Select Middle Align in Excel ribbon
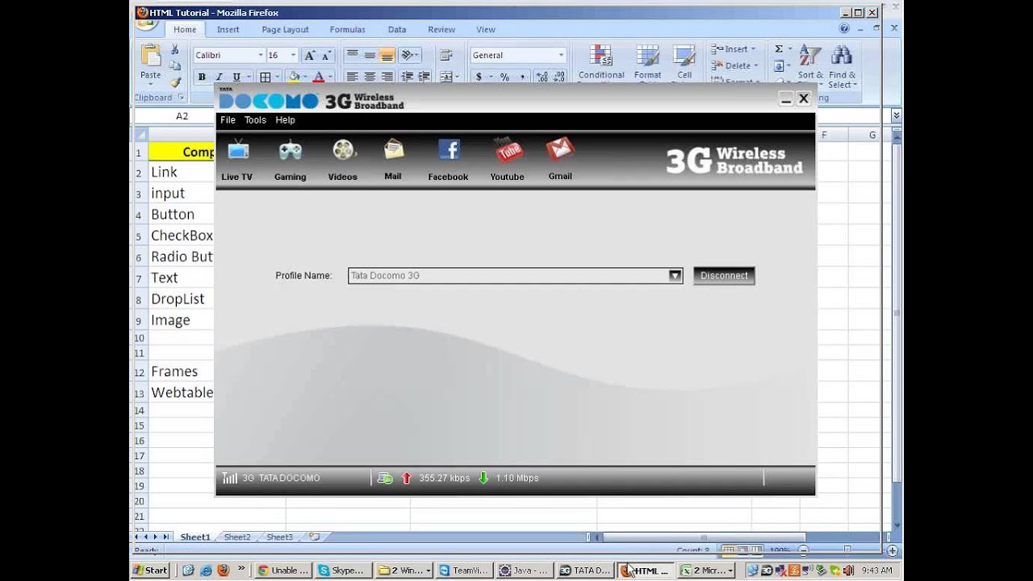This screenshot has height=581, width=1033. click(370, 55)
